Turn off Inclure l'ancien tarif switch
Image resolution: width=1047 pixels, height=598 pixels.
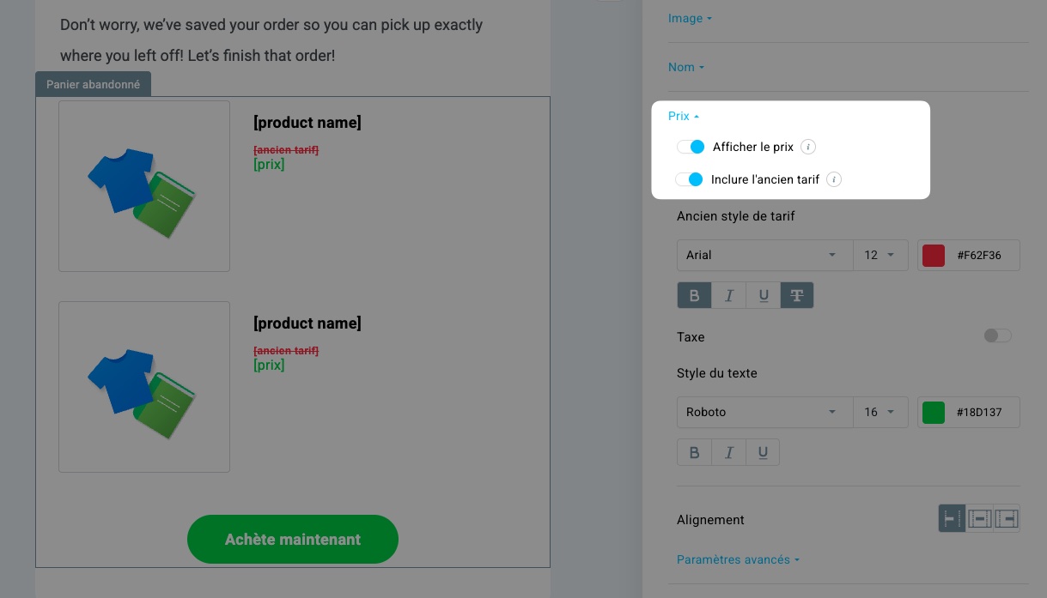pos(689,179)
